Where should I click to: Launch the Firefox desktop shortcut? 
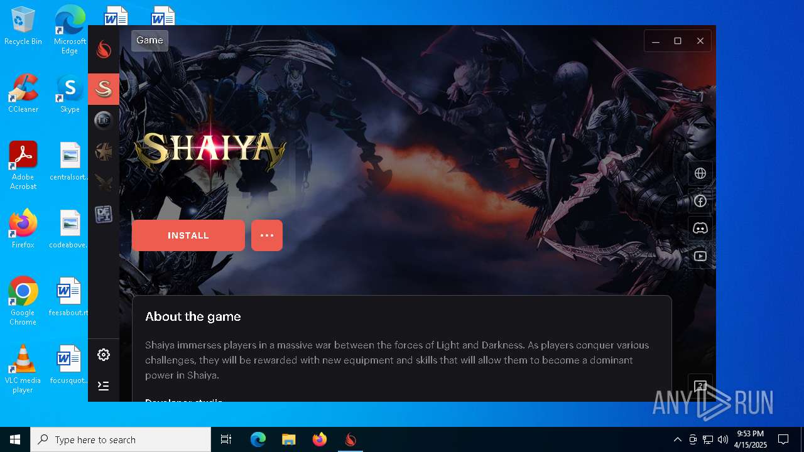pyautogui.click(x=23, y=229)
